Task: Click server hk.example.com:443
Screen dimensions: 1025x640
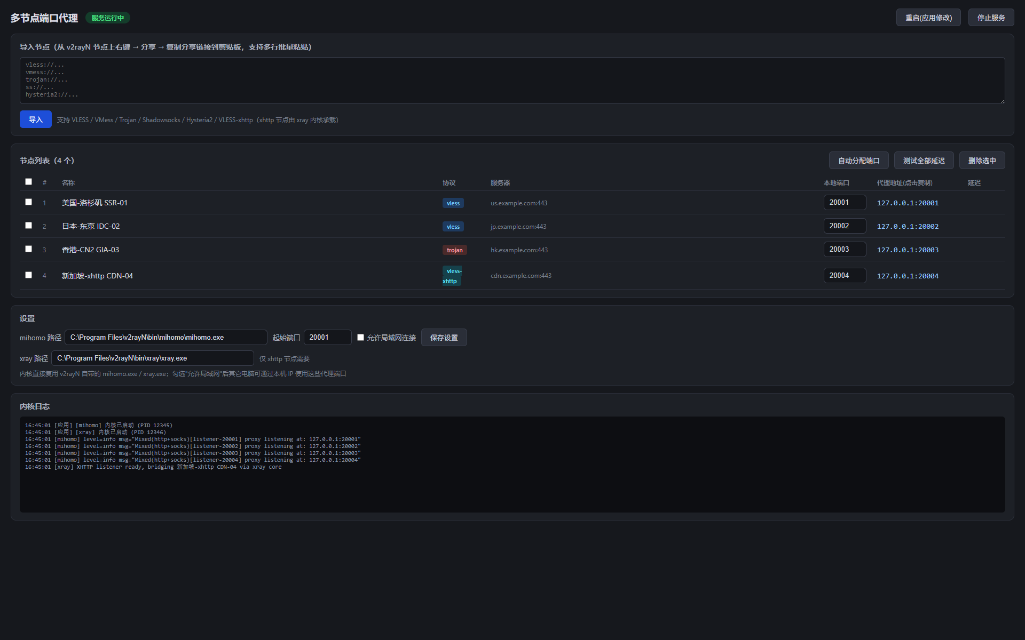Action: (519, 250)
